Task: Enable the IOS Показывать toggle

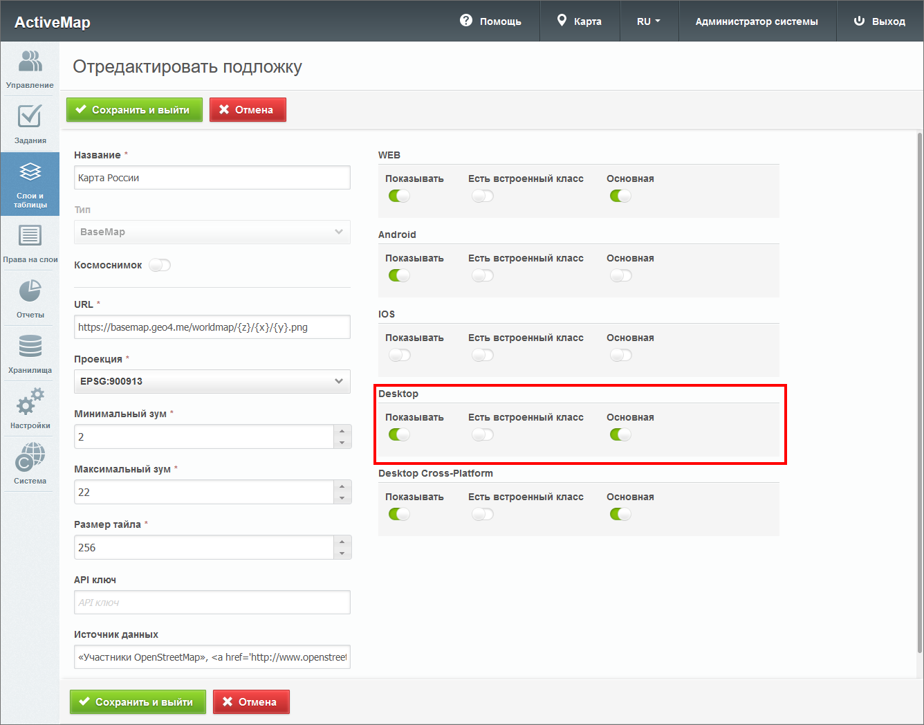Action: (399, 356)
